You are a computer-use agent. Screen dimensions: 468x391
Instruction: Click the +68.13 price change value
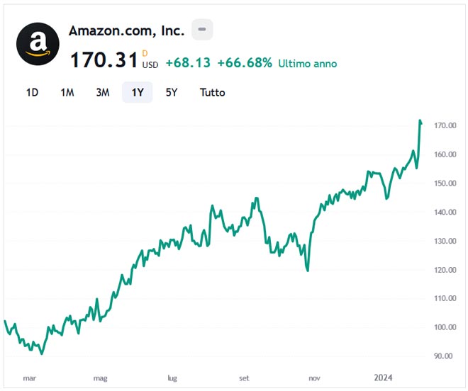[x=188, y=63]
